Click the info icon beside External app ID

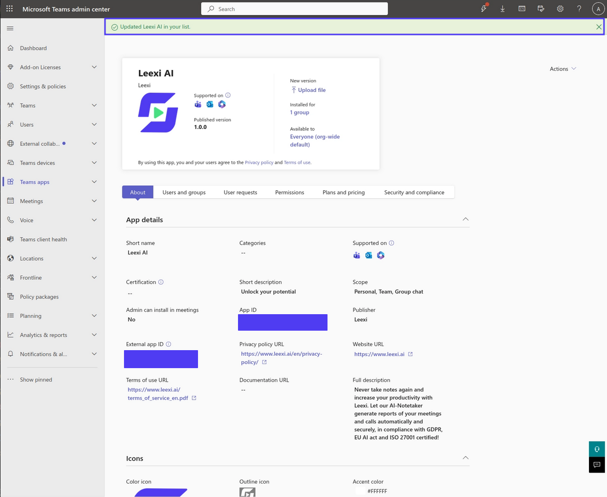tap(168, 344)
